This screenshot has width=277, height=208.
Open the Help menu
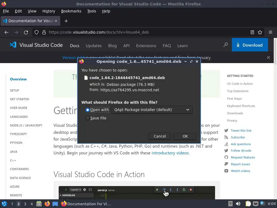(106, 11)
